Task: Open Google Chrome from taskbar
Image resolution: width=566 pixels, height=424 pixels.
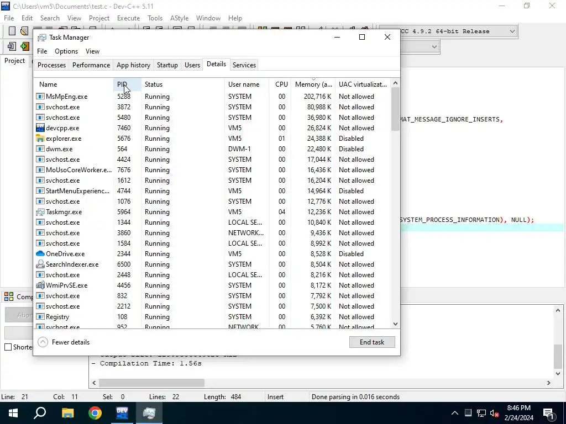Action: [95, 413]
